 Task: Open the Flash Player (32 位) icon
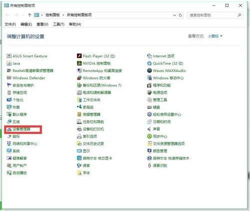tap(79, 56)
